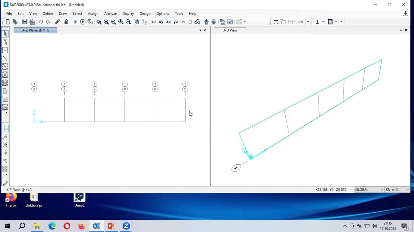Click the lock/unlock model icon

[66, 22]
